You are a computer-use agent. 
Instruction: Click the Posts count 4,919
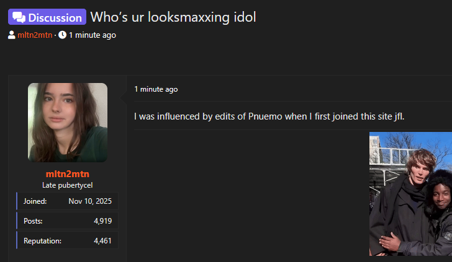[102, 221]
